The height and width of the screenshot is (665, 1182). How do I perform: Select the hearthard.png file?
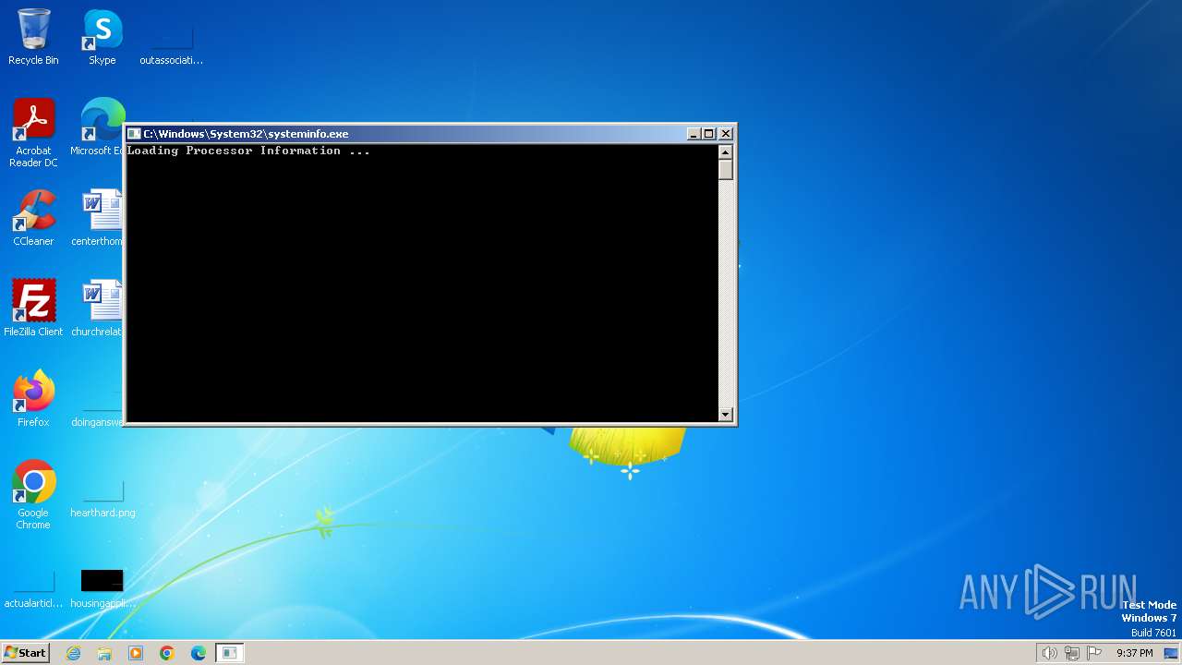tap(103, 499)
